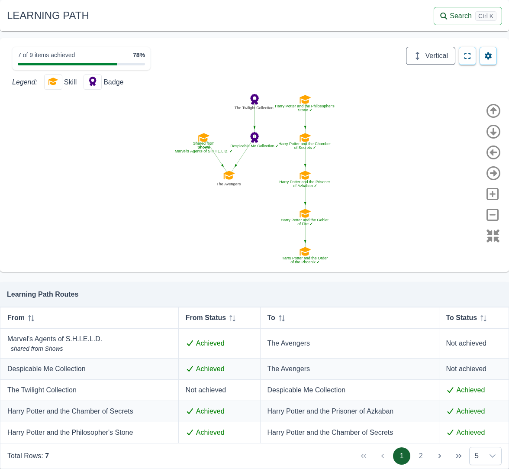
Task: Zoom out with the minus icon
Action: point(493,215)
